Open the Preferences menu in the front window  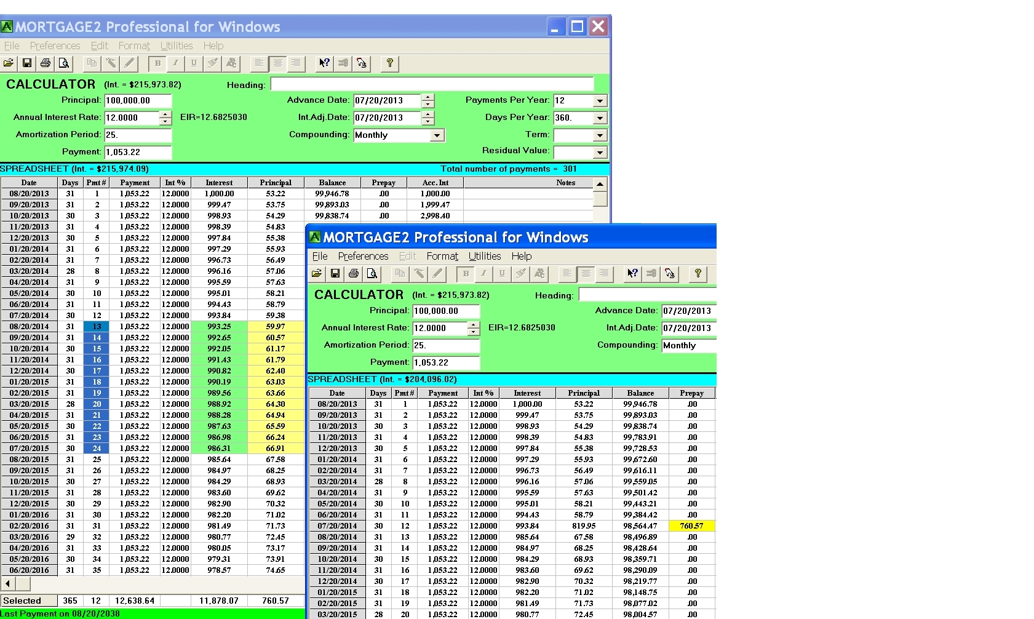[x=363, y=257]
